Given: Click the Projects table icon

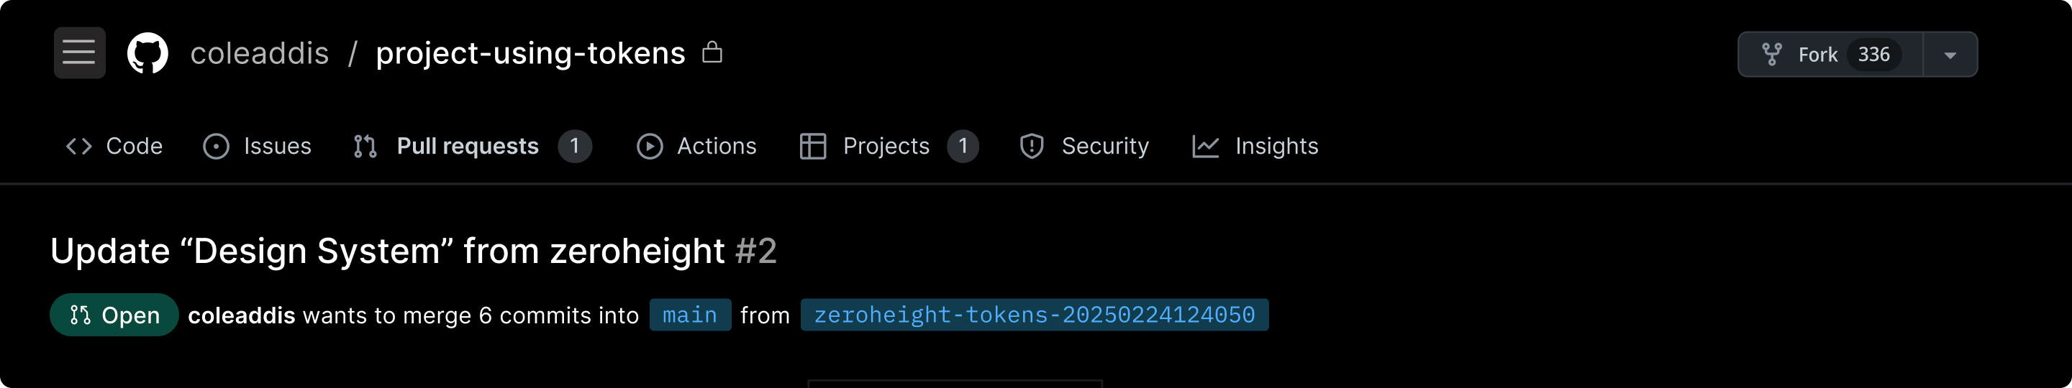Looking at the screenshot, I should pos(812,146).
